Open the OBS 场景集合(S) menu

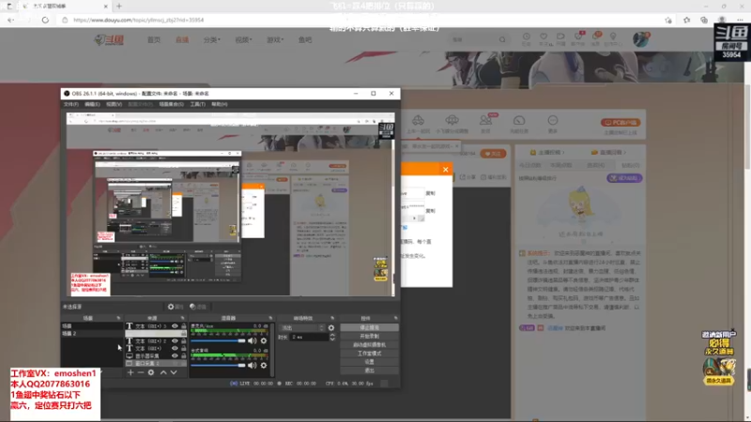coord(171,104)
